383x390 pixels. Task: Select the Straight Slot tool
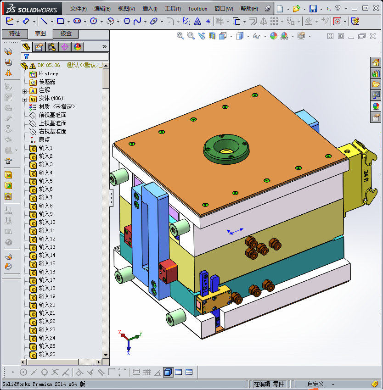[x=77, y=21]
